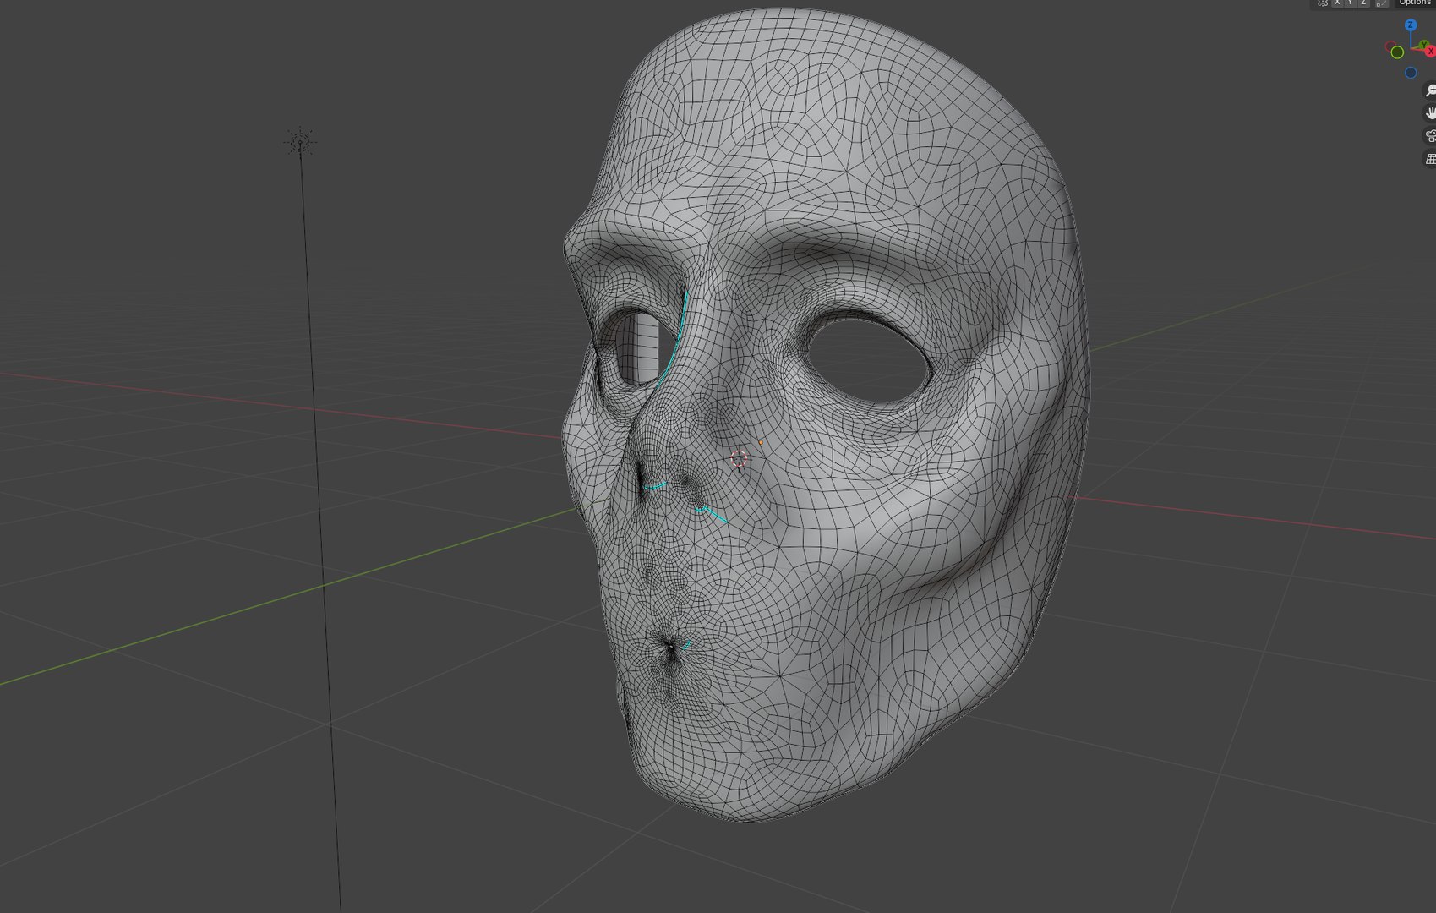
Task: Click the green Y axis gizmo ball
Action: coord(1424,44)
